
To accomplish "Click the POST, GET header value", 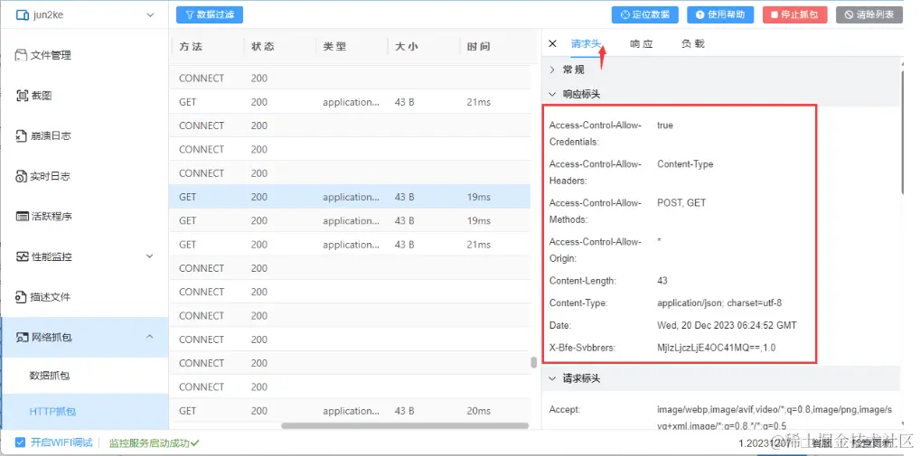I will click(681, 203).
